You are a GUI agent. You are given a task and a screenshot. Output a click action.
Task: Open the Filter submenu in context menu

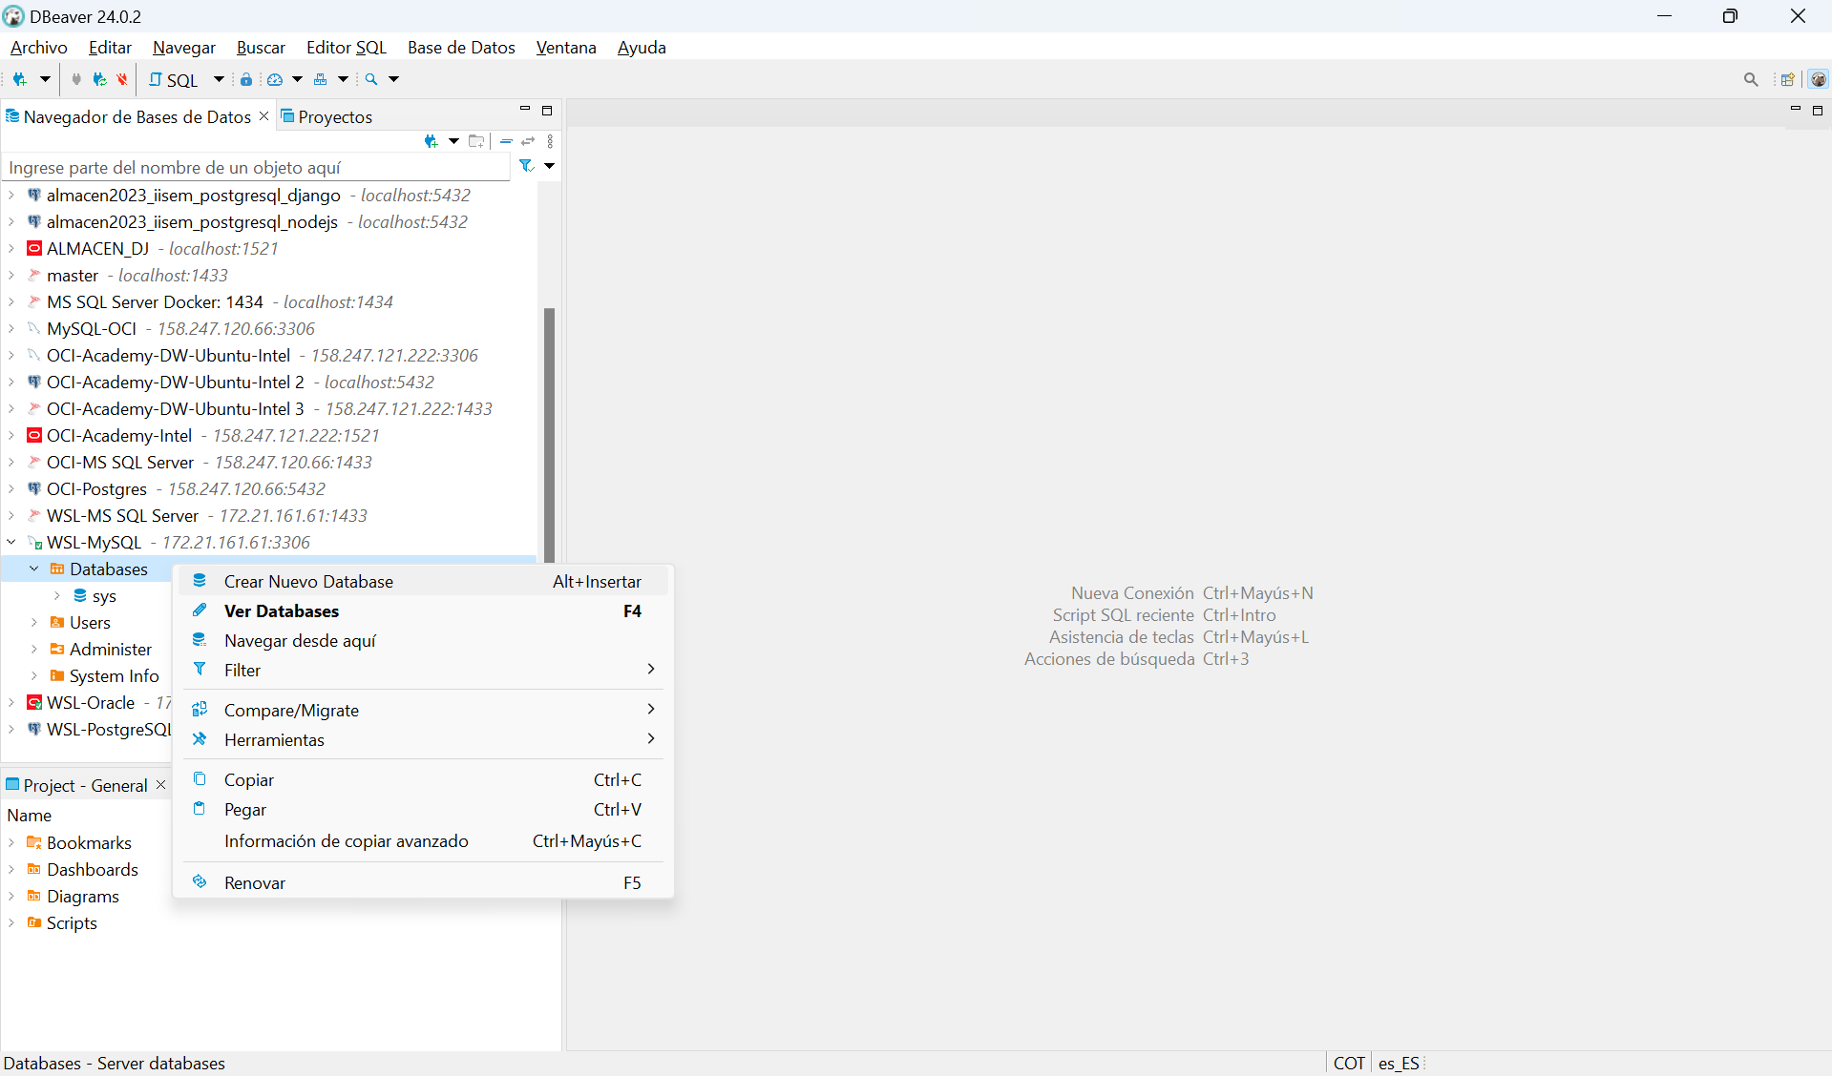[x=423, y=670]
